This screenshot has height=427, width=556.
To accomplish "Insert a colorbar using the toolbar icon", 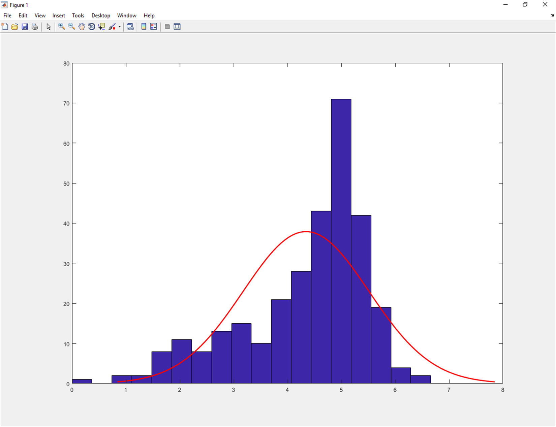I will click(144, 27).
